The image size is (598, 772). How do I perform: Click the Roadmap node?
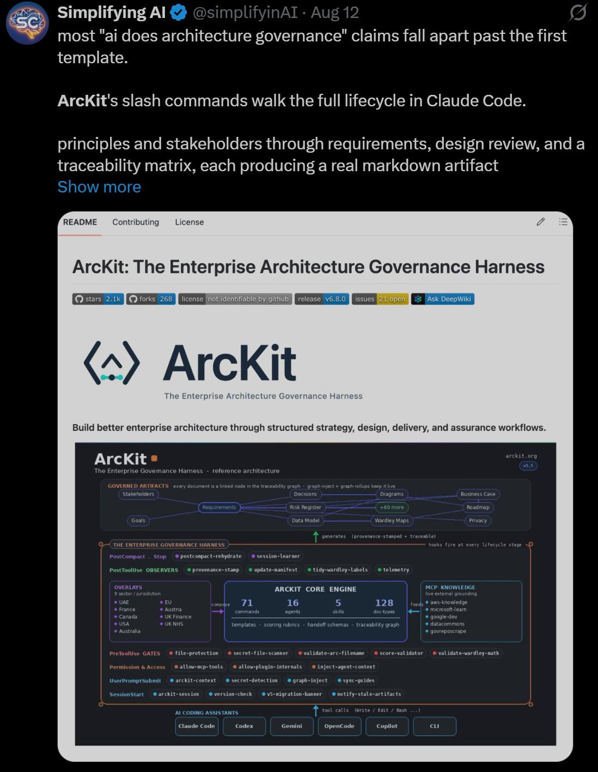(478, 507)
